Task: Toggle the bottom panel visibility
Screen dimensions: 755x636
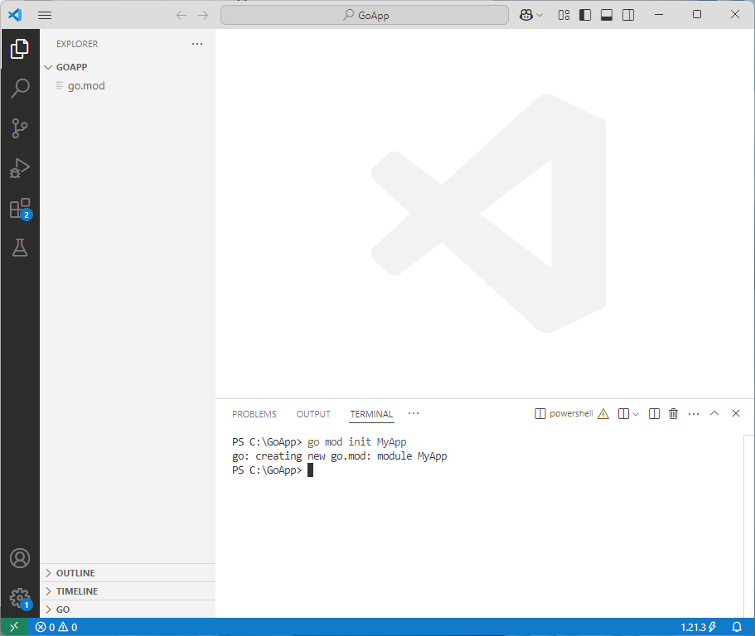Action: (607, 16)
